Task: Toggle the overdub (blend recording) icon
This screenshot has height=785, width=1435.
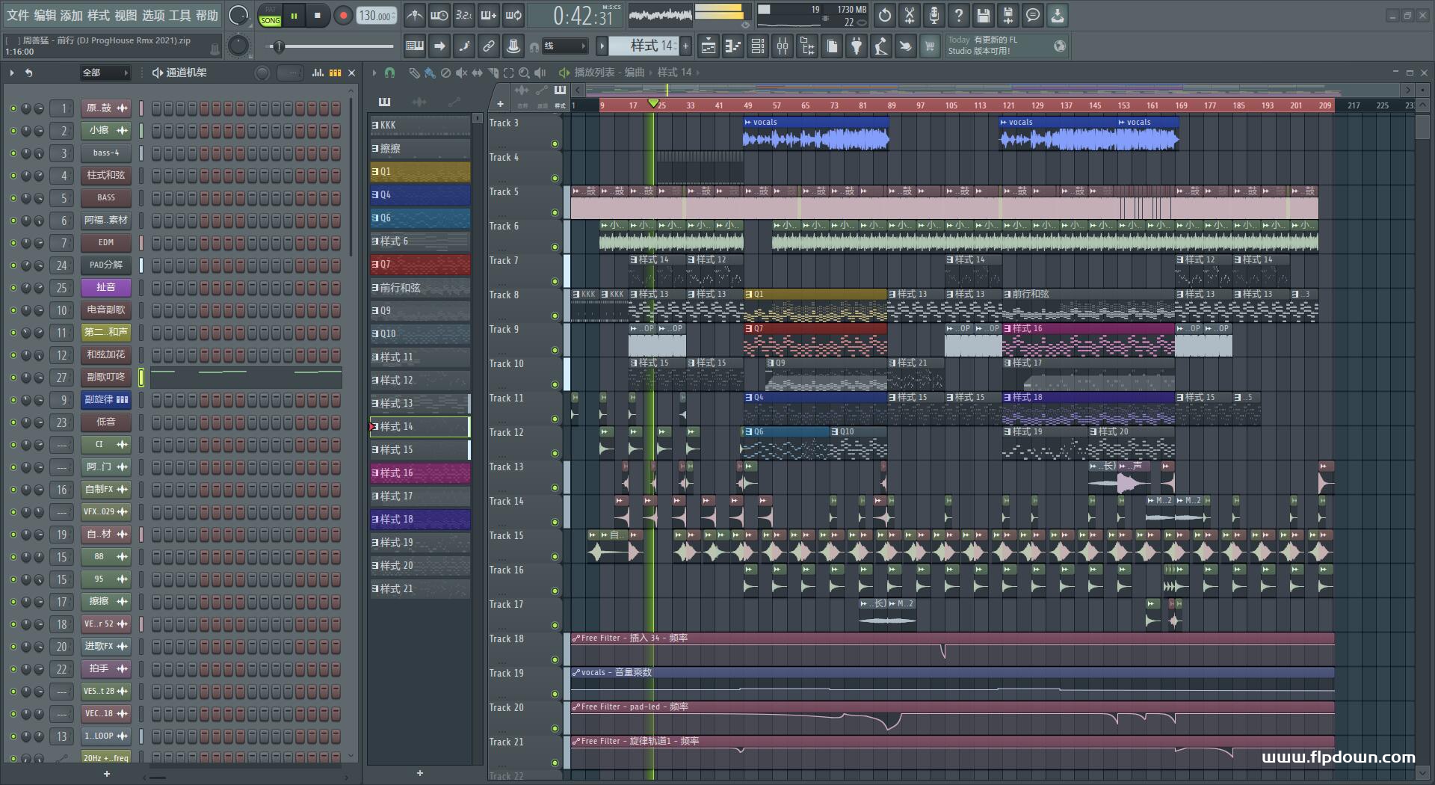Action: tap(488, 15)
